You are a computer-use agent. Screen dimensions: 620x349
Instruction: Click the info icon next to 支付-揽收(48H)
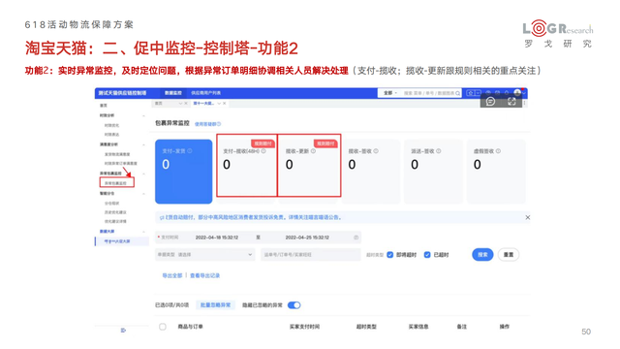click(263, 151)
